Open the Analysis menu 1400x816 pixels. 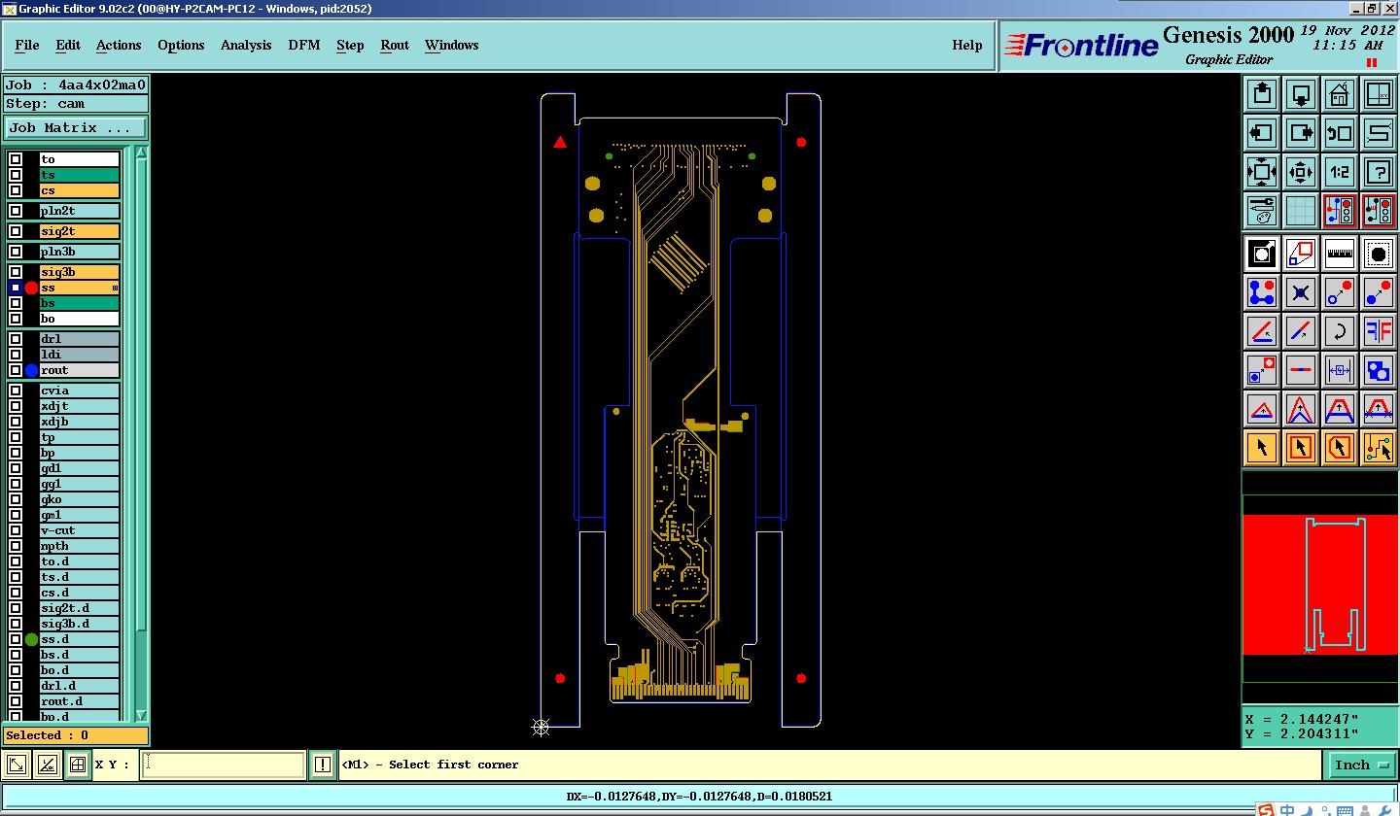coord(246,45)
